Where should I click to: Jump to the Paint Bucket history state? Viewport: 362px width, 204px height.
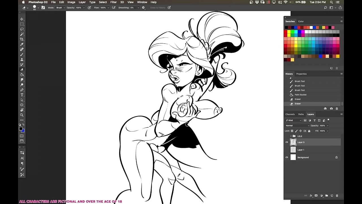tap(300, 95)
